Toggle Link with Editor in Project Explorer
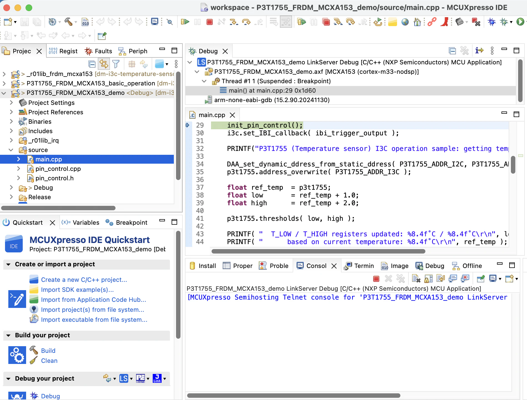 click(x=104, y=64)
